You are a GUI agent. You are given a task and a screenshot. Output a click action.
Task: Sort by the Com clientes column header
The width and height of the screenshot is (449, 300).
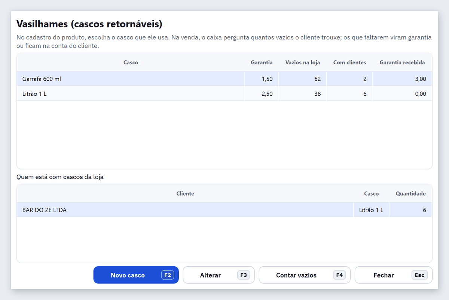(x=349, y=62)
